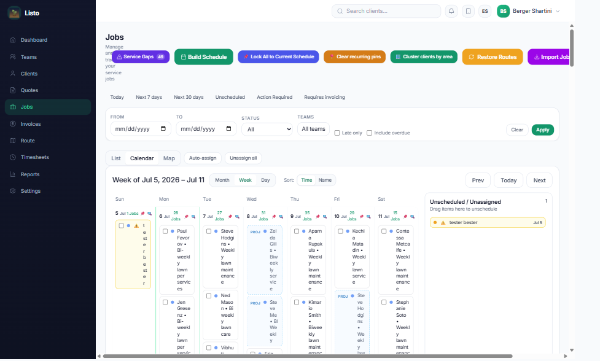Viewport: 600px width, 361px height.
Task: Switch language with the ES button
Action: 485,11
